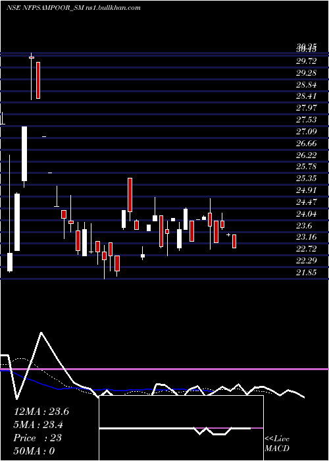329x461 pixels.
Task: Select the 24.47 axis value
Action: pyautogui.click(x=307, y=202)
